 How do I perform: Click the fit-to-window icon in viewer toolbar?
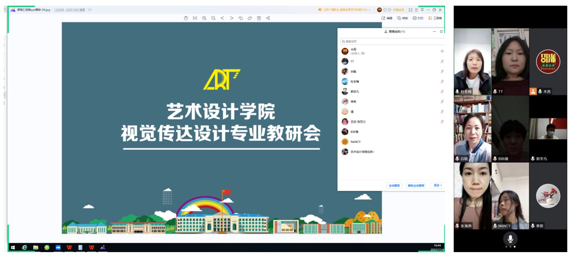195,18
